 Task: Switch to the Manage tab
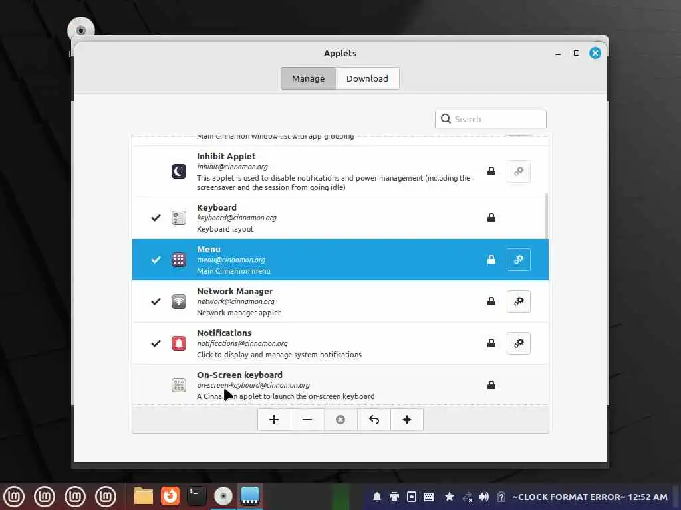[308, 78]
